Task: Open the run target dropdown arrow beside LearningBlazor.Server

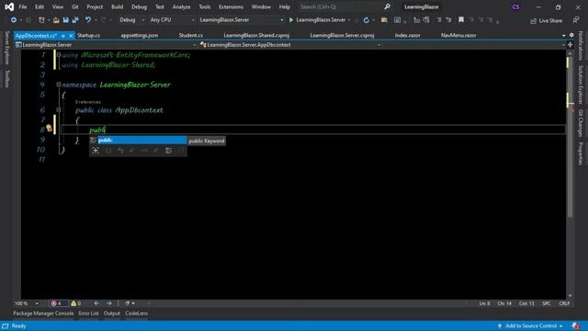Action: [349, 20]
